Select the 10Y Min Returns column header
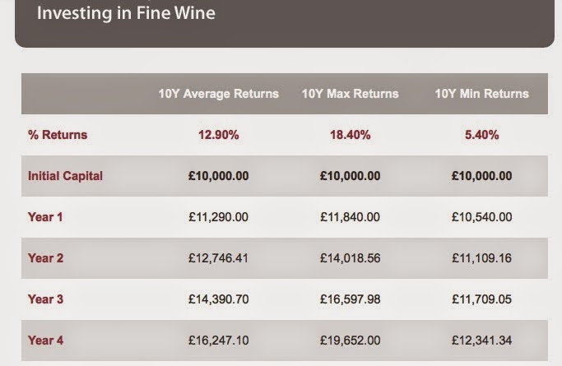The width and height of the screenshot is (562, 366). [481, 94]
